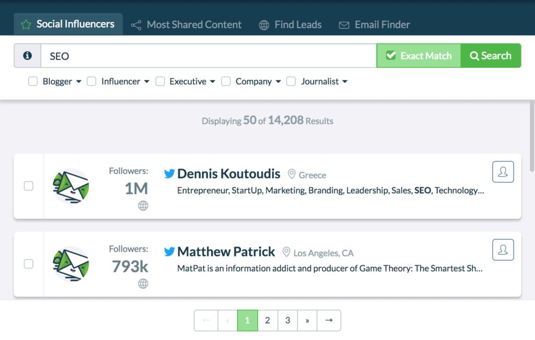Check the Journalist filter checkbox
The height and width of the screenshot is (340, 535).
coord(291,81)
